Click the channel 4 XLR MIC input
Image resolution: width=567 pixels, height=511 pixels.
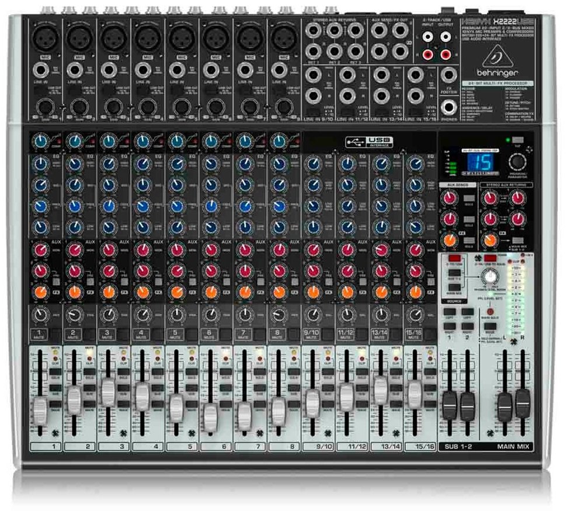[x=148, y=39]
